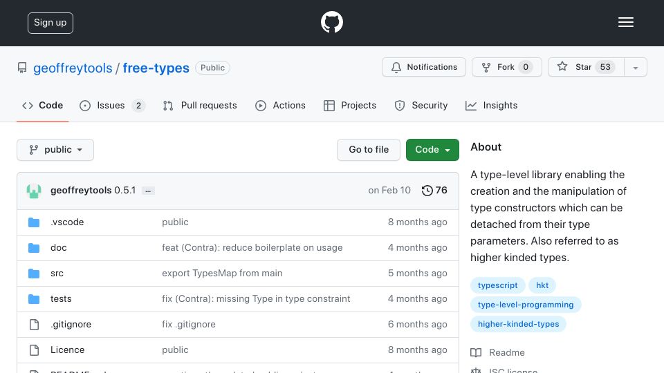This screenshot has height=373, width=664.
Task: Open the src folder
Action: click(x=57, y=274)
